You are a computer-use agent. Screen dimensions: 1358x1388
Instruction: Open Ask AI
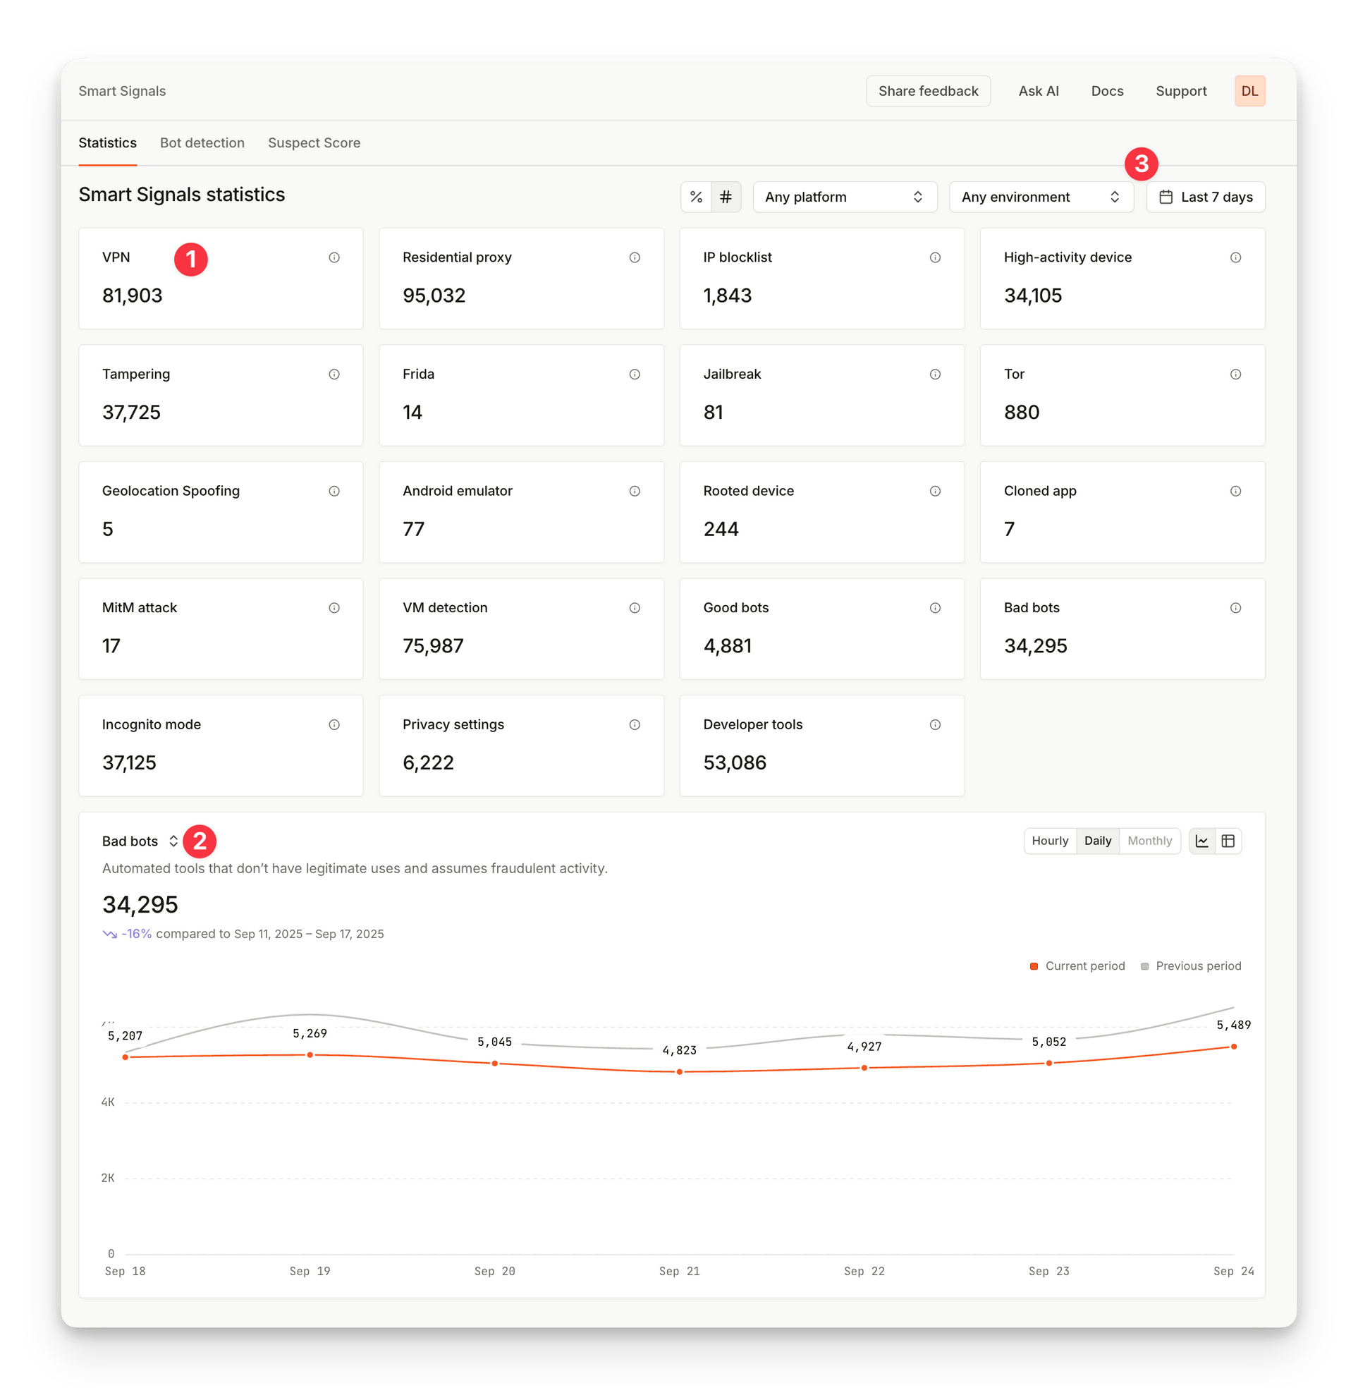(x=1038, y=91)
